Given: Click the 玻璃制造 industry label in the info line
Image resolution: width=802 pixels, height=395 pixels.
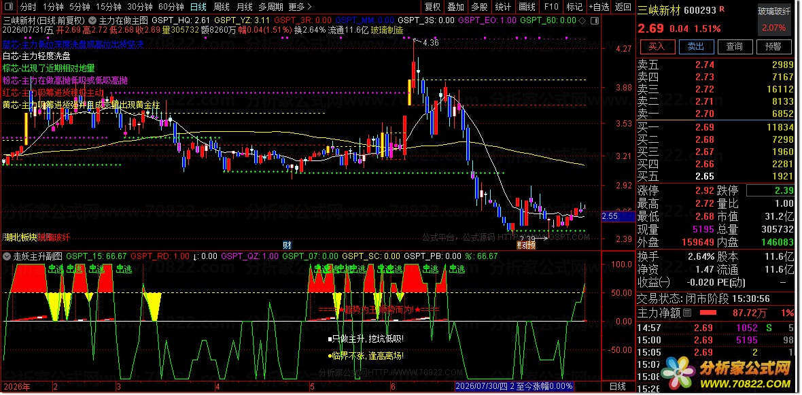Looking at the screenshot, I should tap(387, 30).
